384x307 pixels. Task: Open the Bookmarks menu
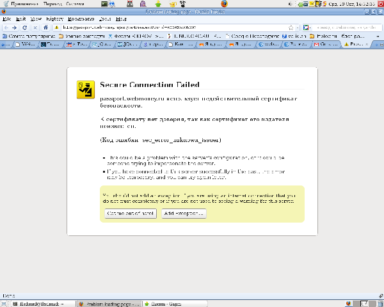pos(81,19)
